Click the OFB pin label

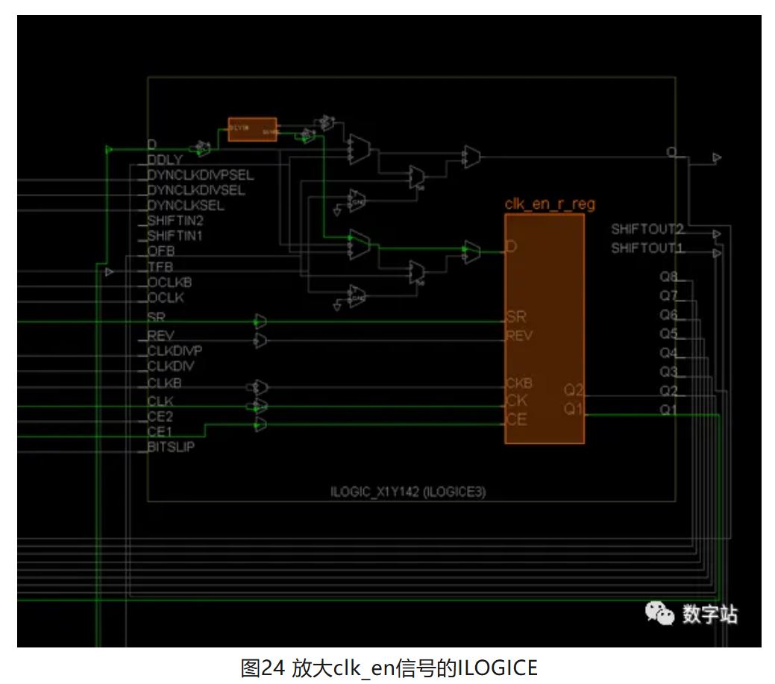coord(161,251)
